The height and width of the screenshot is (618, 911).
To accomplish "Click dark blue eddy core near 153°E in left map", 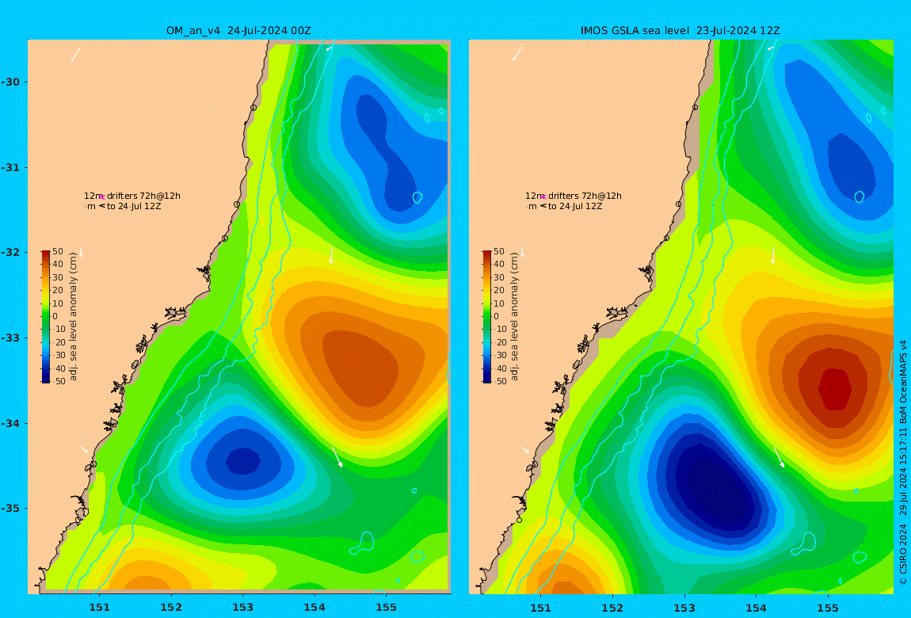I will 243,461.
